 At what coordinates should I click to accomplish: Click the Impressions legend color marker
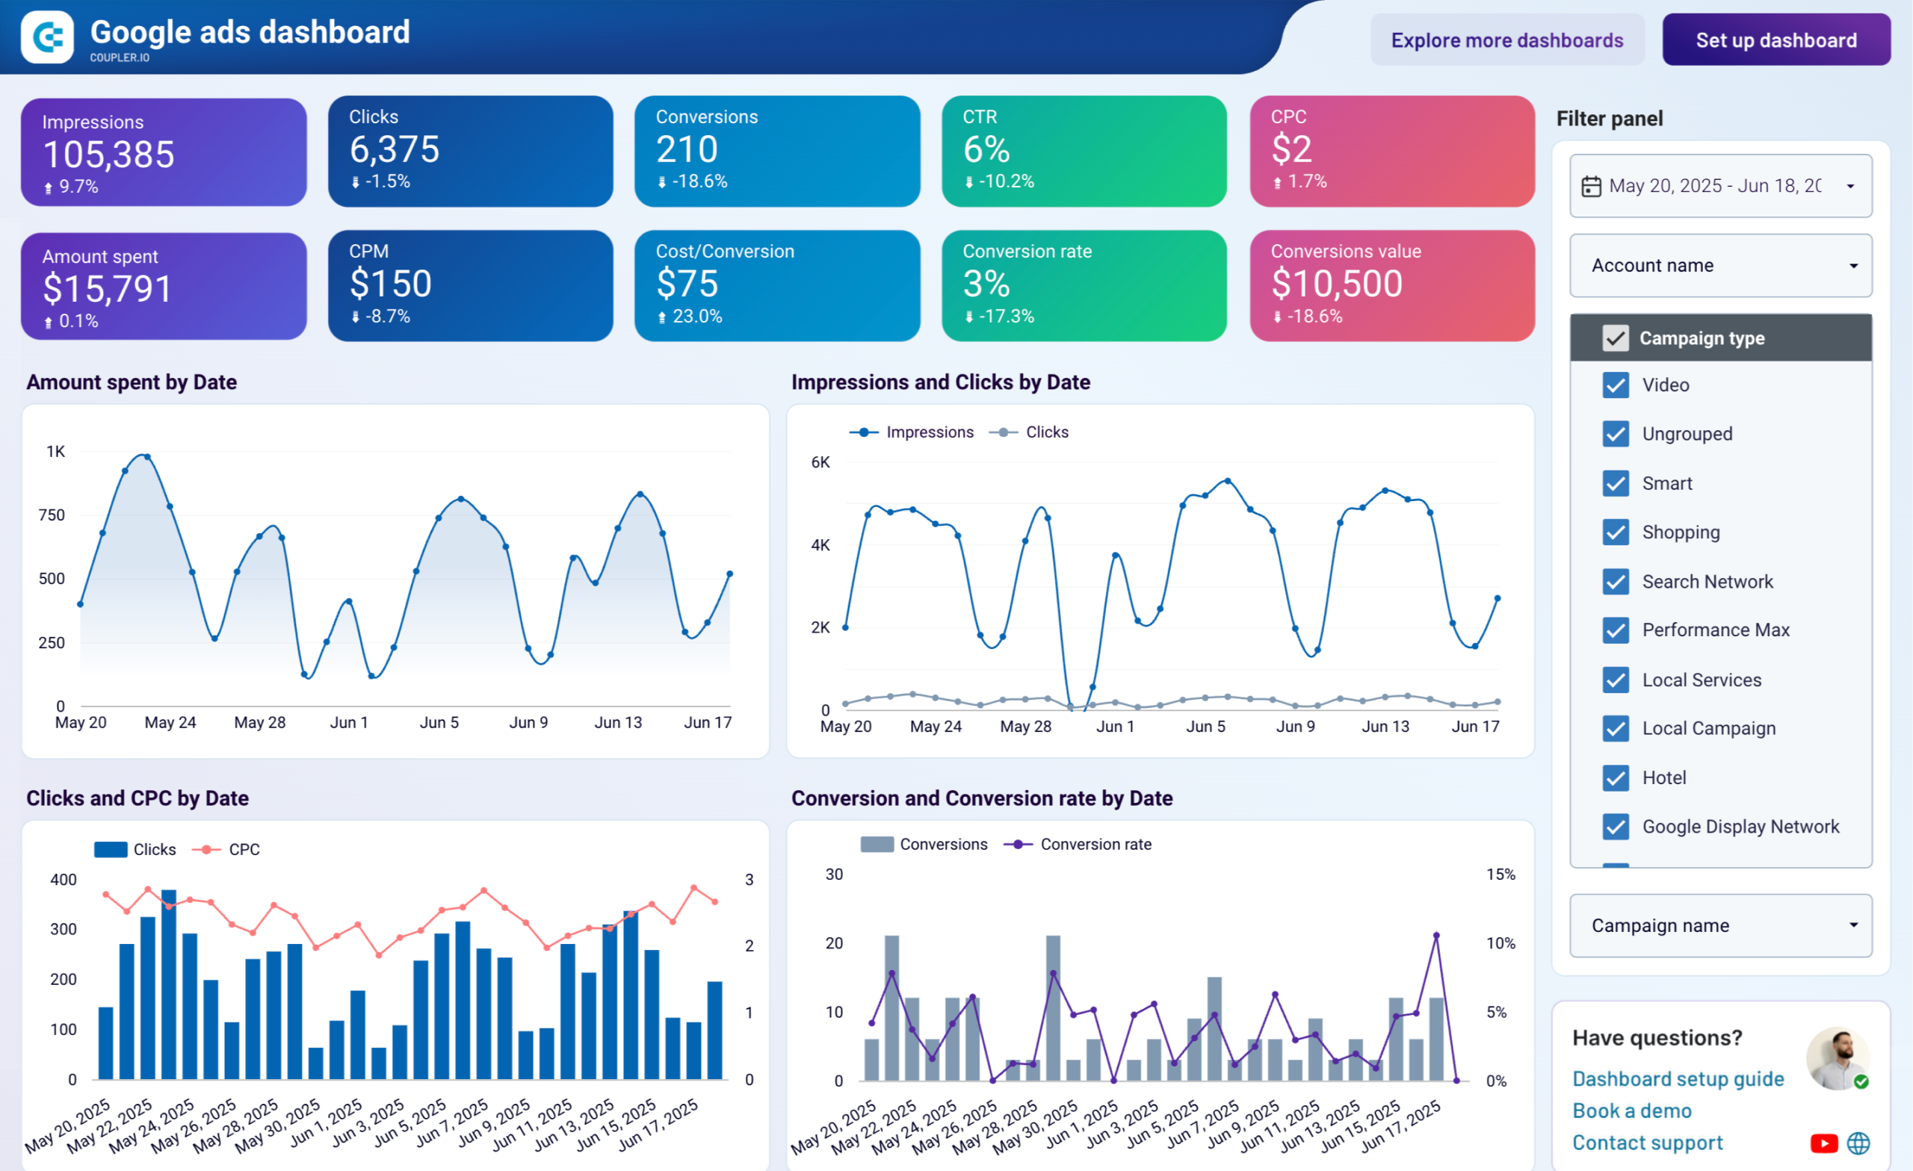point(863,433)
